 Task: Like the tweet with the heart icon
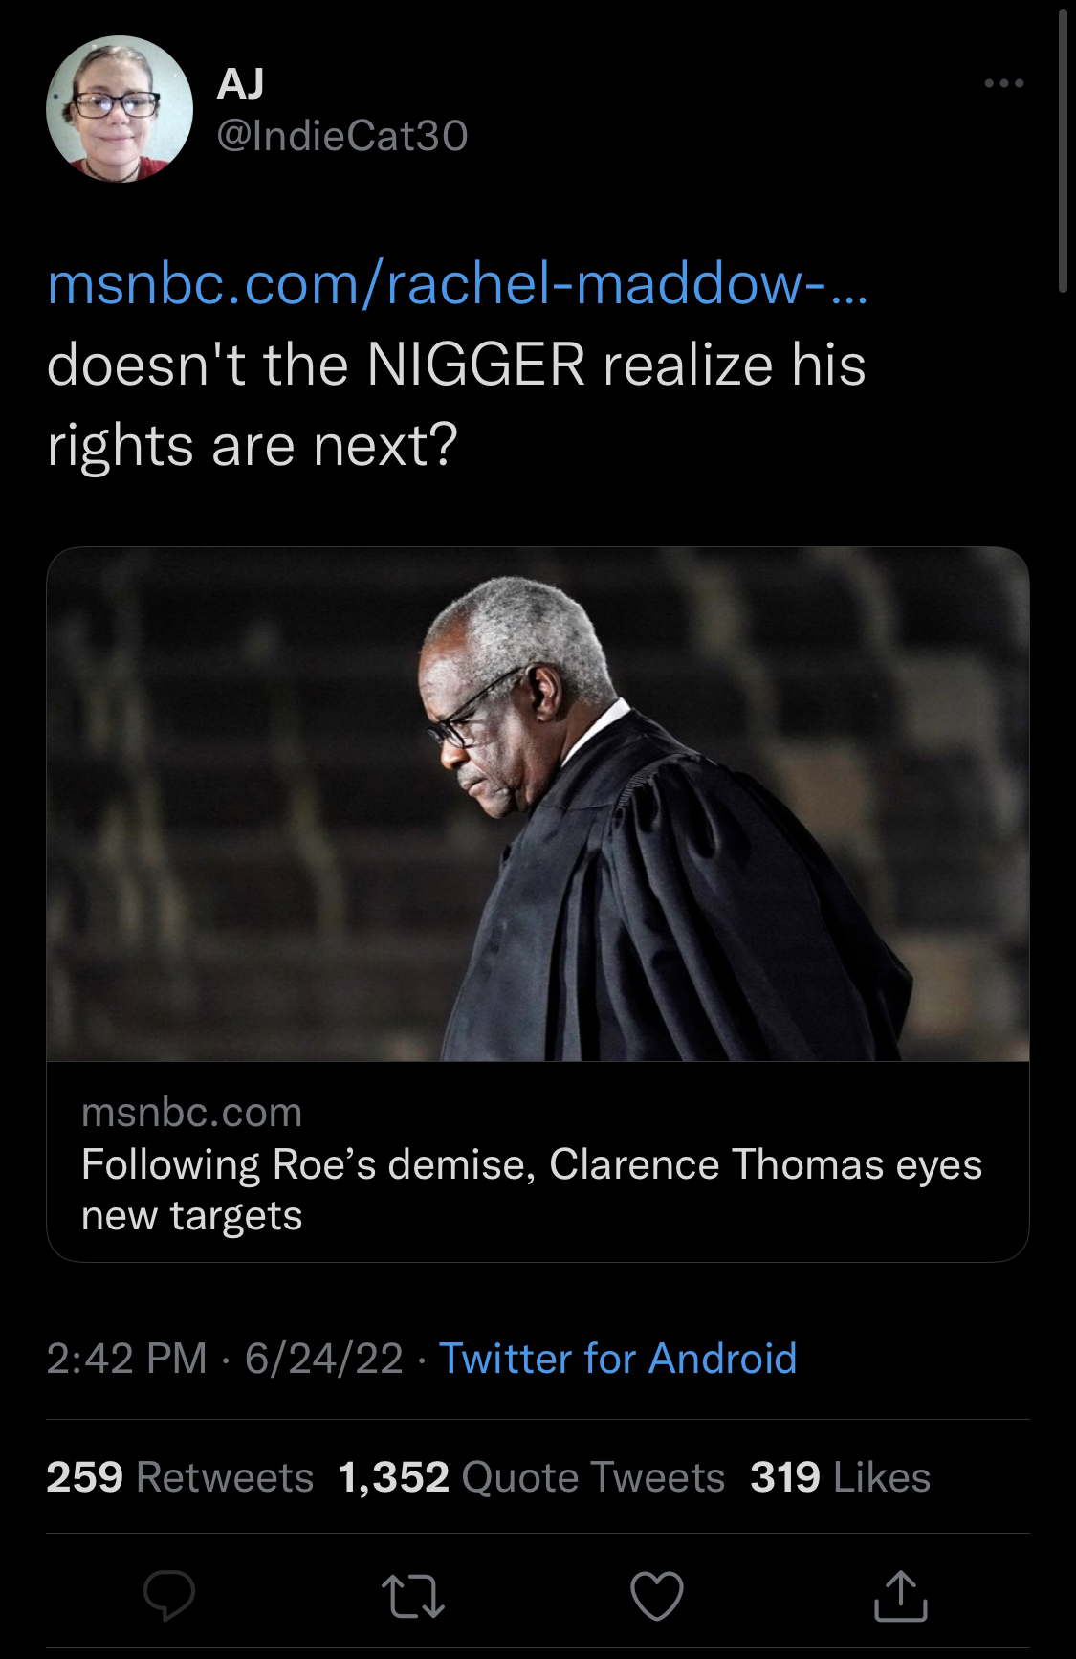[x=657, y=1596]
